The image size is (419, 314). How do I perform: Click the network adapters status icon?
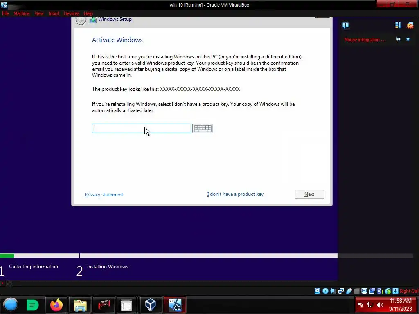coord(341,291)
